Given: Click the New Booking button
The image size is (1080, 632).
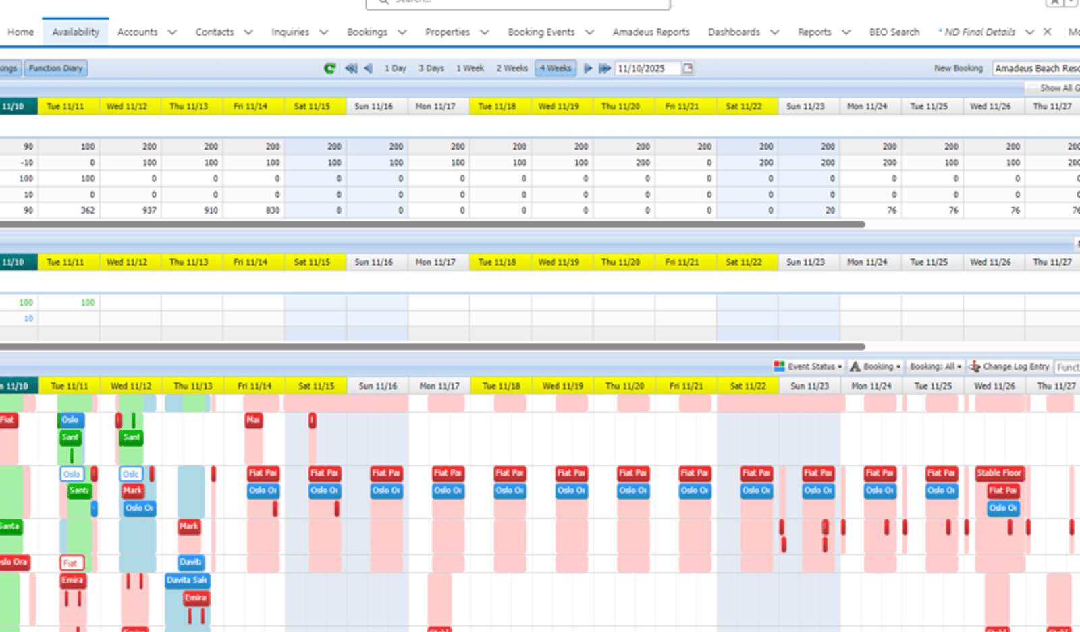Looking at the screenshot, I should [959, 68].
